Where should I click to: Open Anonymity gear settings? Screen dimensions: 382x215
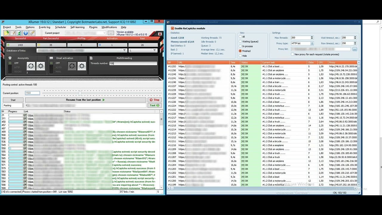coord(41,66)
